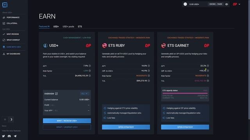This screenshot has width=250, height=140.
Task: Click ETS Ruby Diff. to USD+ info icon
Action: pyautogui.click(x=149, y=71)
